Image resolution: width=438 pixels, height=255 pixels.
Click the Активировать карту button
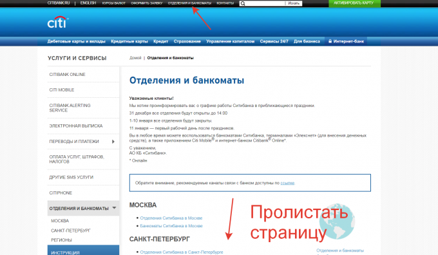click(354, 3)
